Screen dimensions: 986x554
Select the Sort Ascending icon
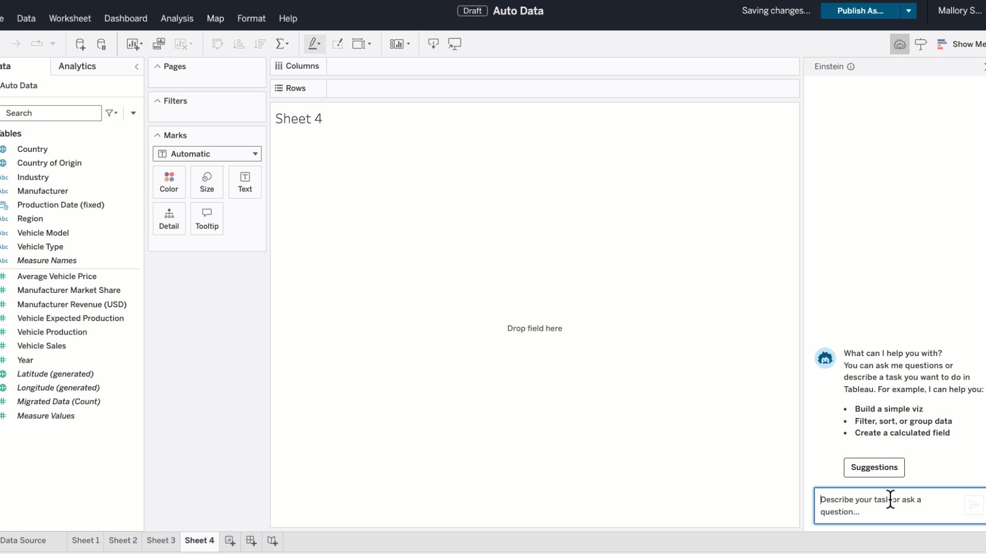238,44
